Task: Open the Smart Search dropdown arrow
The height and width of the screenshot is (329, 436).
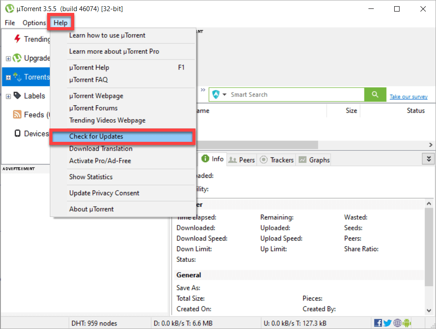Action: [224, 94]
